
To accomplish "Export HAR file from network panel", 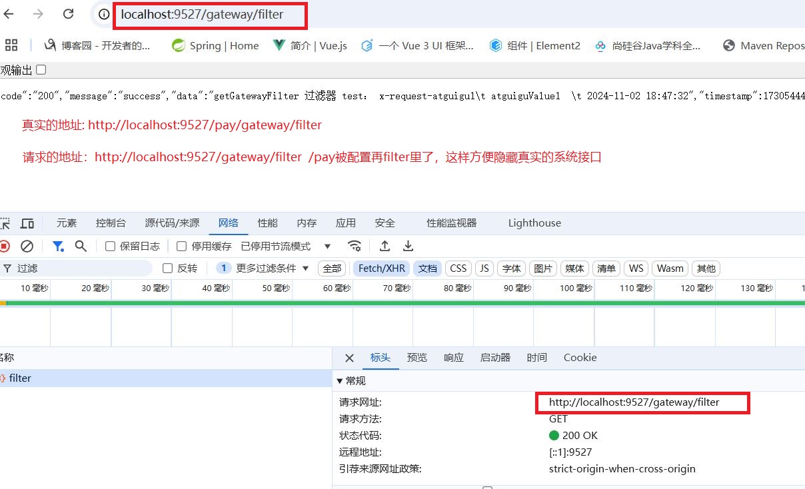I will (408, 246).
